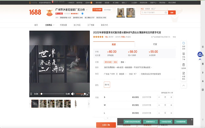Select the 图片色 color option
Screen dimensions: 205x128
point(107,85)
